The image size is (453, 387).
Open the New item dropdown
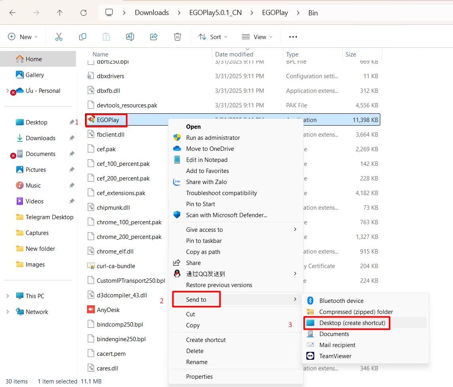coord(23,37)
